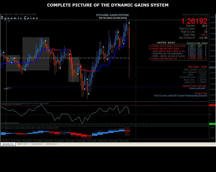Click the DYNAMIC GAINS SYSTEM chart title

click(112, 15)
